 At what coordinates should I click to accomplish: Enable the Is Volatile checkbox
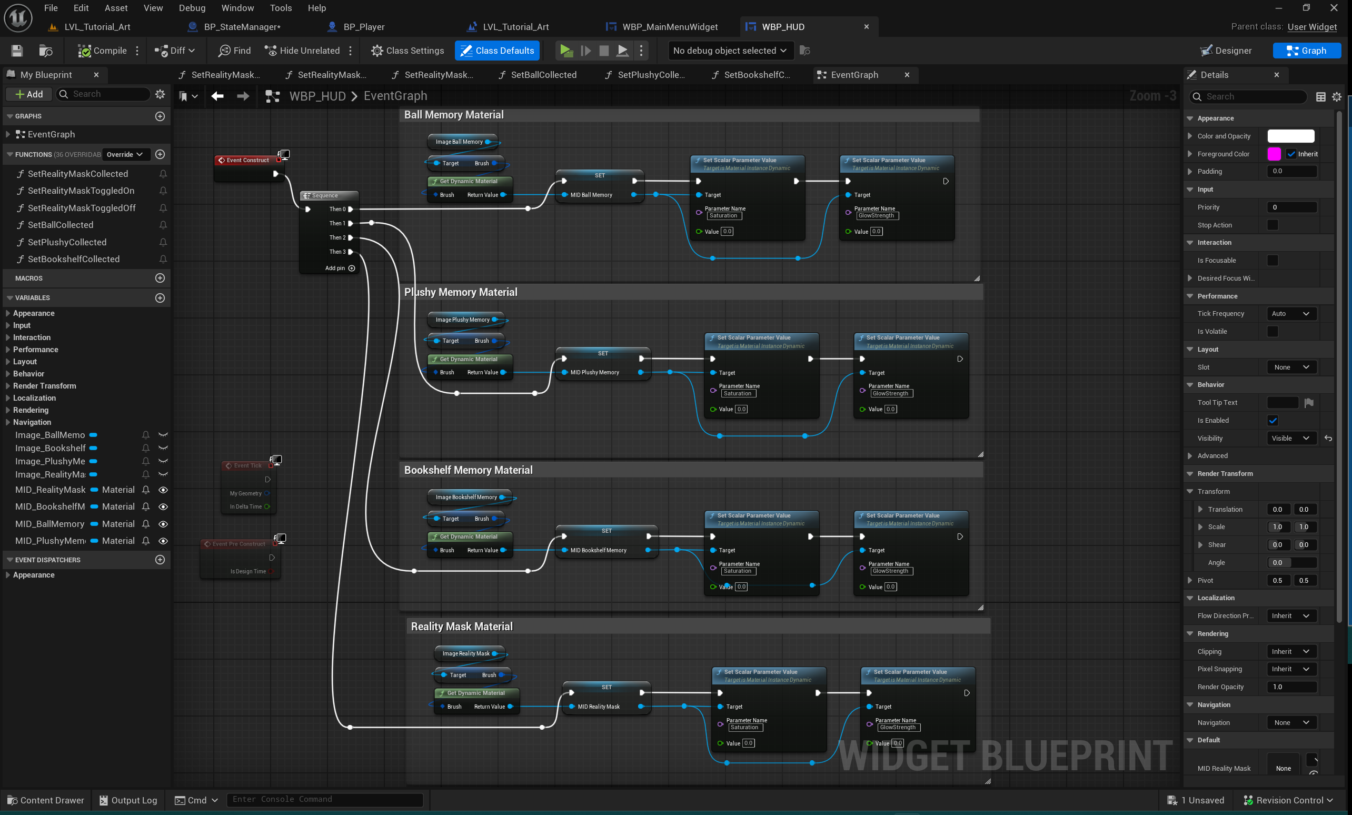pyautogui.click(x=1273, y=332)
